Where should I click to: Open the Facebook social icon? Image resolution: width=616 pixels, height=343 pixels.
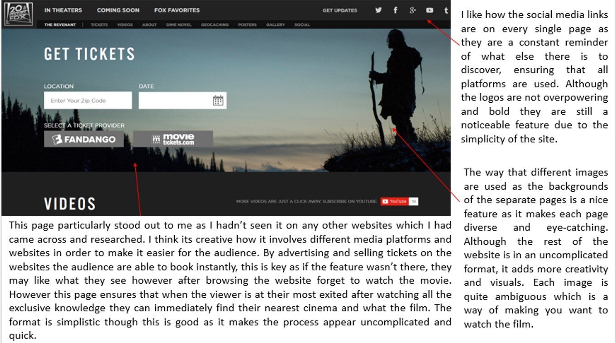(x=395, y=10)
